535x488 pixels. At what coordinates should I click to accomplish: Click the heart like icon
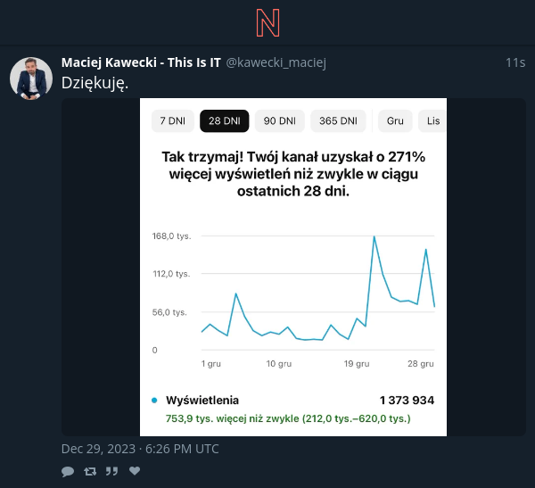click(x=135, y=471)
